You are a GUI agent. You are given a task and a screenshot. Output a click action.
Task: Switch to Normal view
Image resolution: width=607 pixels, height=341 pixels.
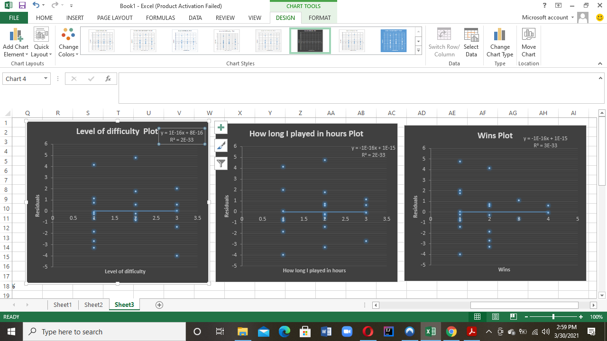point(478,316)
